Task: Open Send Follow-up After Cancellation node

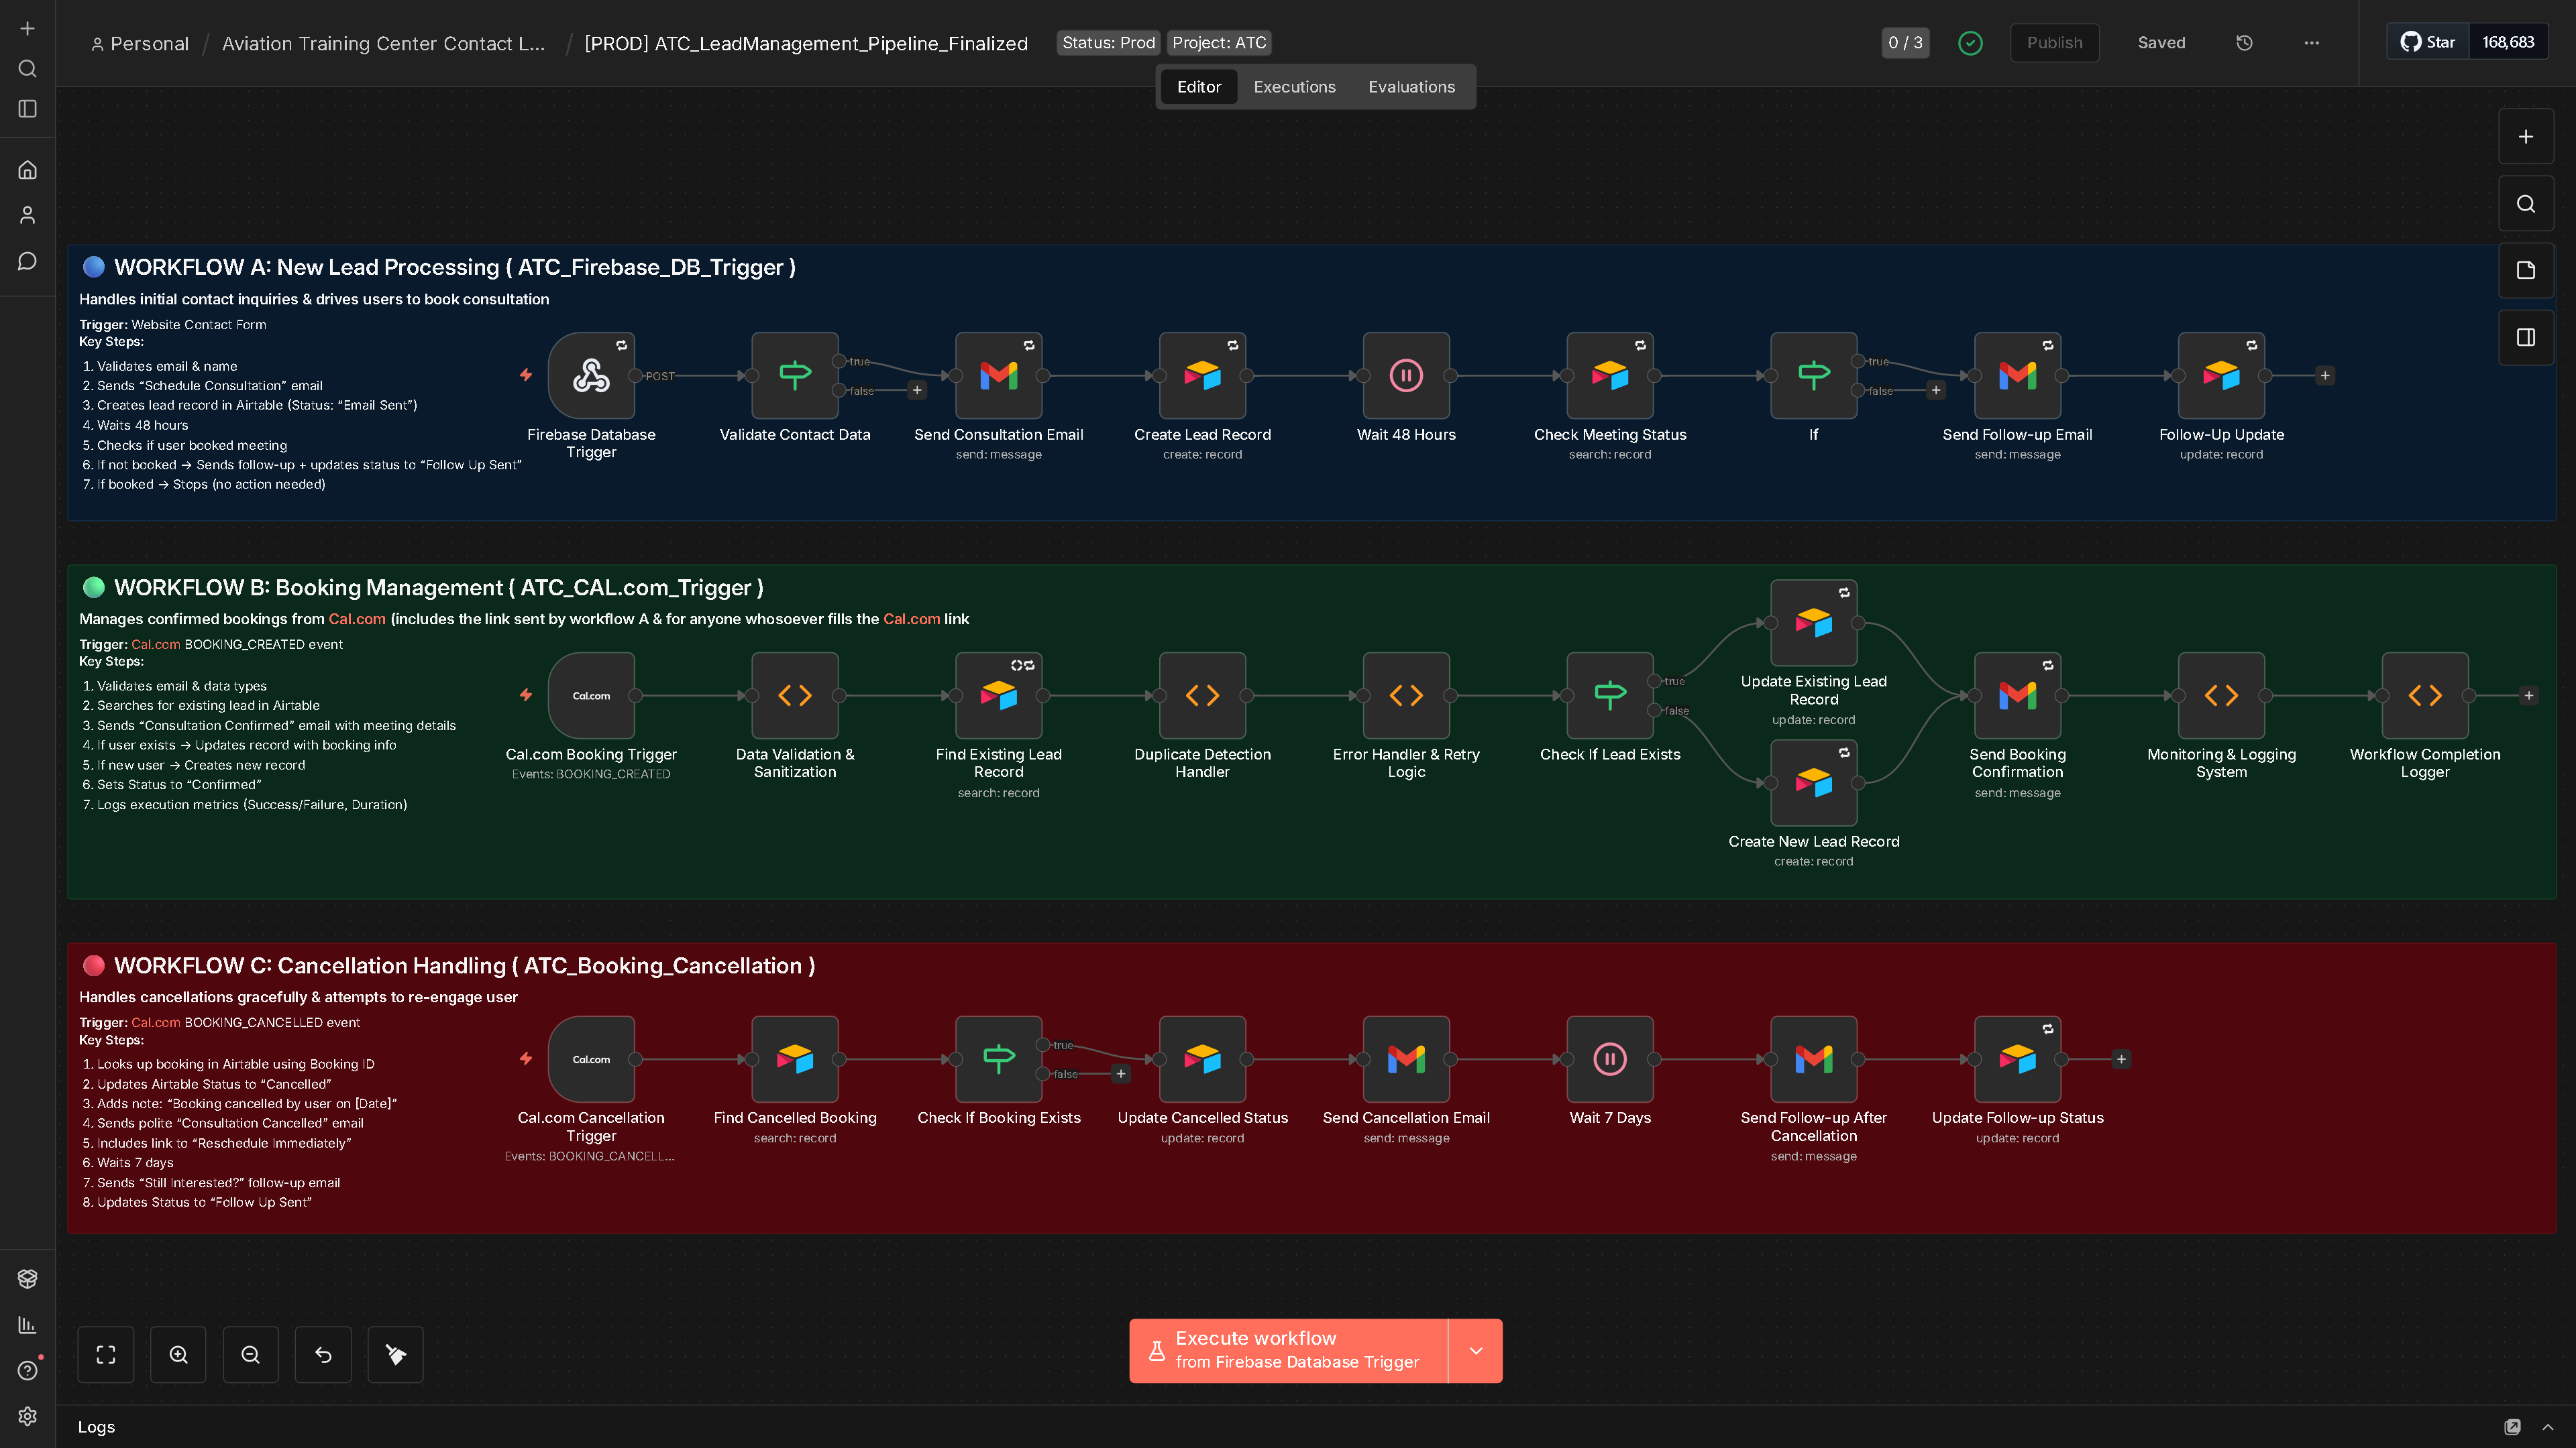Action: click(1813, 1059)
